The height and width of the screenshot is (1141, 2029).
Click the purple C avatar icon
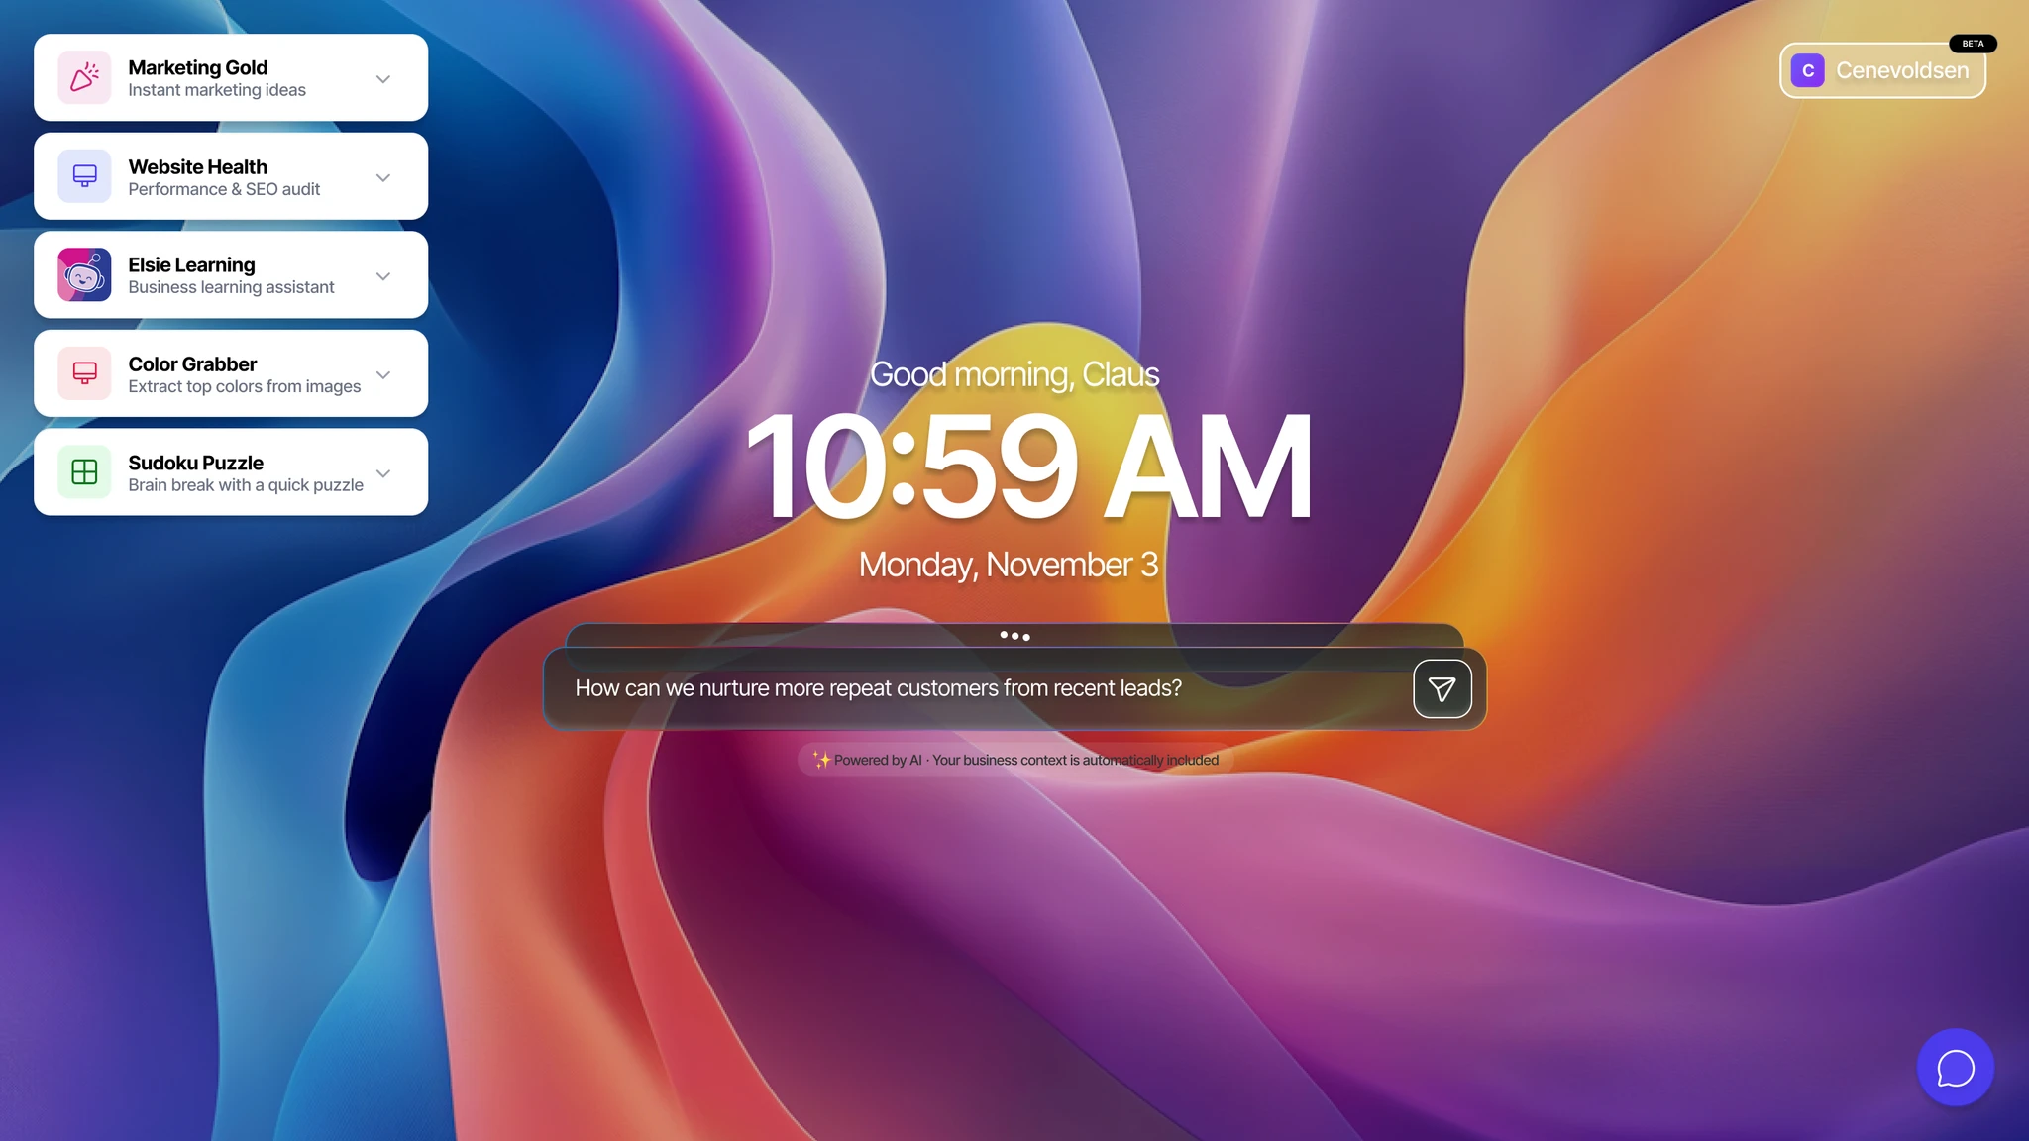point(1808,69)
